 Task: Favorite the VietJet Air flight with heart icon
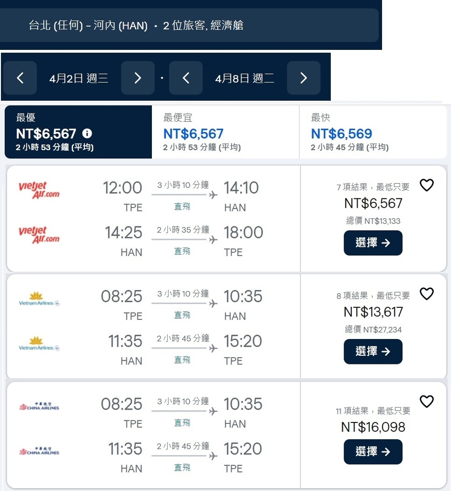click(x=427, y=185)
